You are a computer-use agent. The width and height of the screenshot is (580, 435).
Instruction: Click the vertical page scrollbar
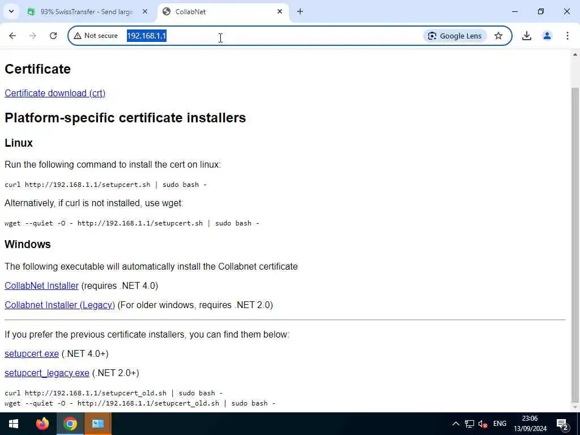pyautogui.click(x=575, y=244)
